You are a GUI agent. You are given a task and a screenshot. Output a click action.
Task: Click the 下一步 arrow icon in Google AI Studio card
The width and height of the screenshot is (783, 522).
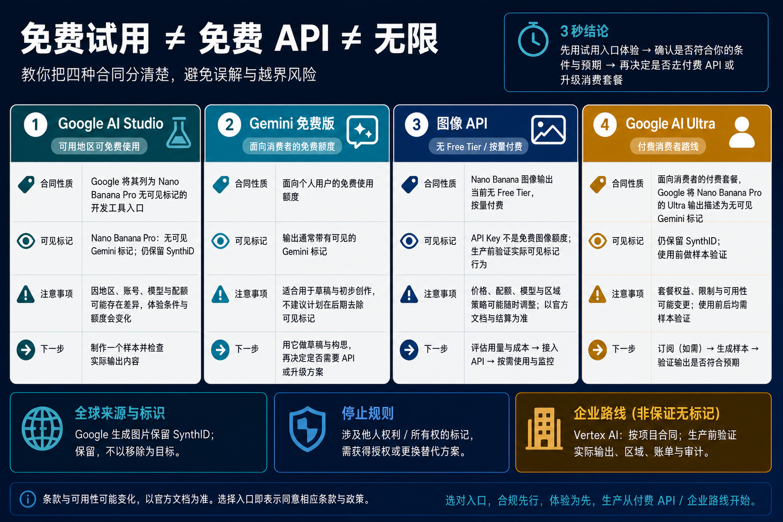26,350
